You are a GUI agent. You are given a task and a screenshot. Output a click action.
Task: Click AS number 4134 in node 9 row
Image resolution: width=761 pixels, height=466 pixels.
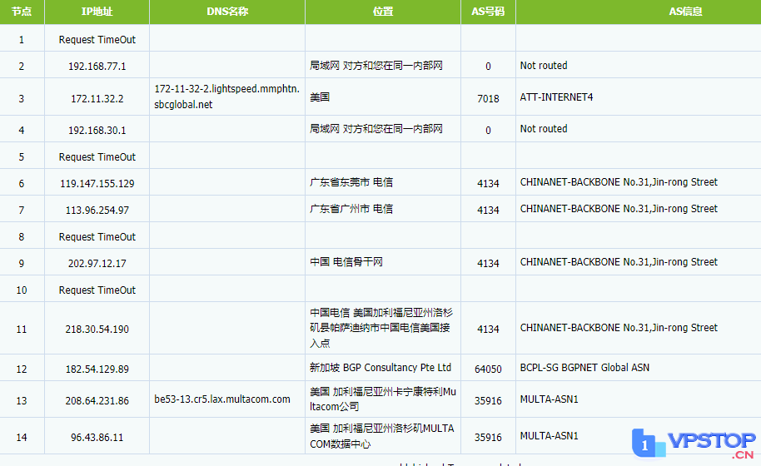(488, 264)
